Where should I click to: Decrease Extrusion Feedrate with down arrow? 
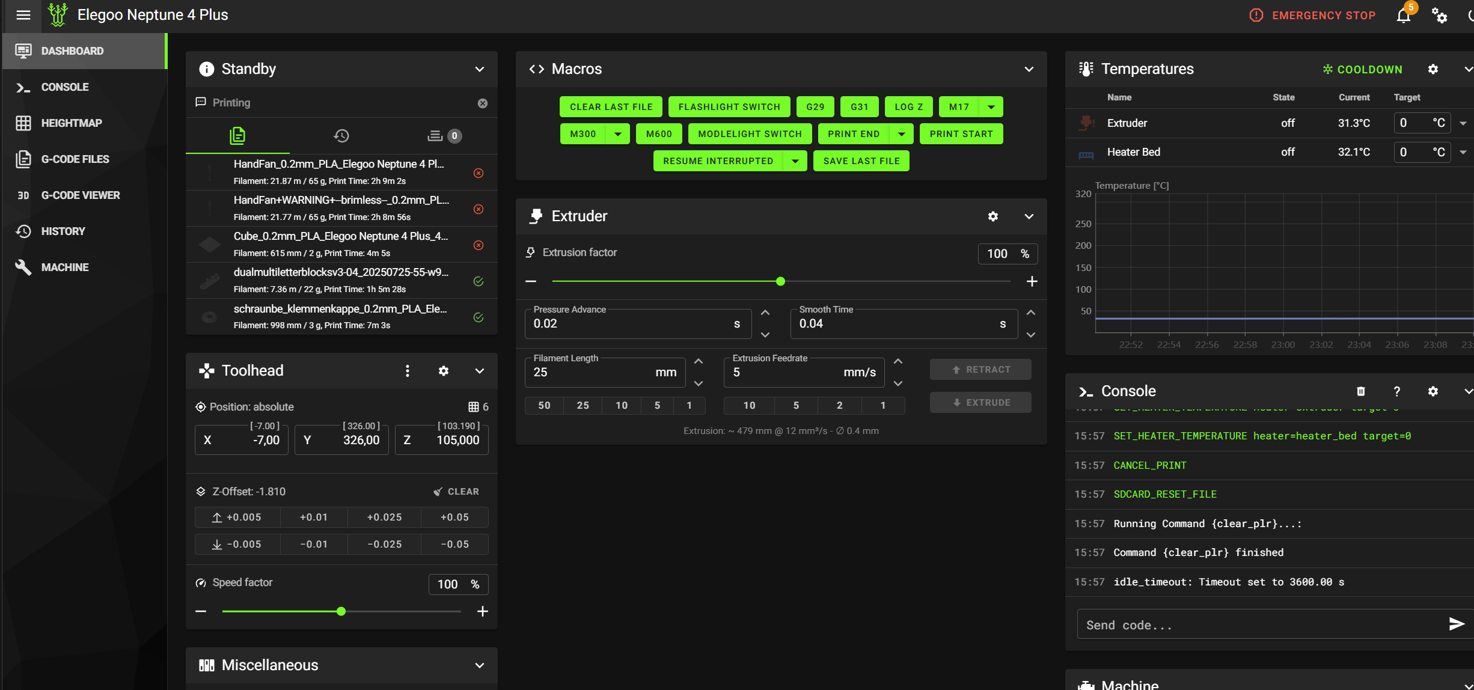[898, 383]
